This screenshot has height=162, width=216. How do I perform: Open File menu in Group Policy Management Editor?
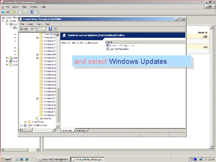tap(22, 24)
